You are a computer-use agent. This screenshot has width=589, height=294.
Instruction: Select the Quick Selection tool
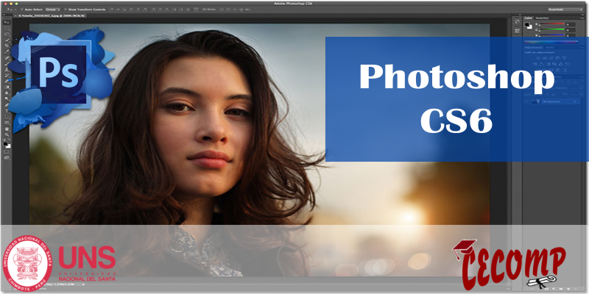[7, 40]
